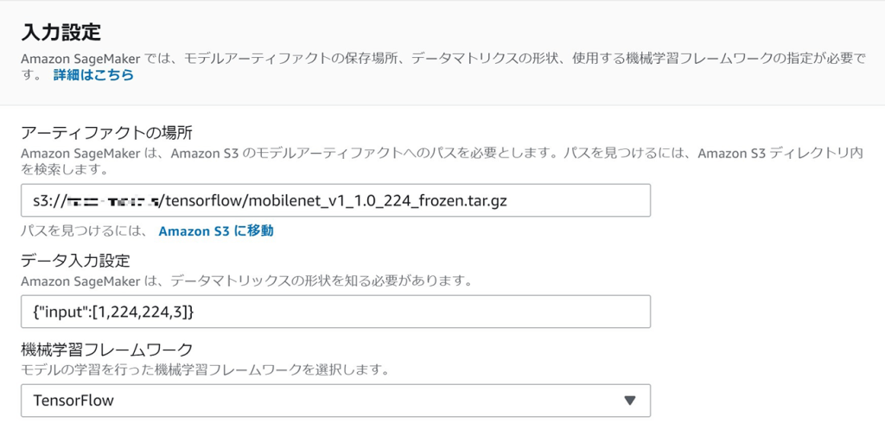Click the 入力設定 section heading

(61, 32)
